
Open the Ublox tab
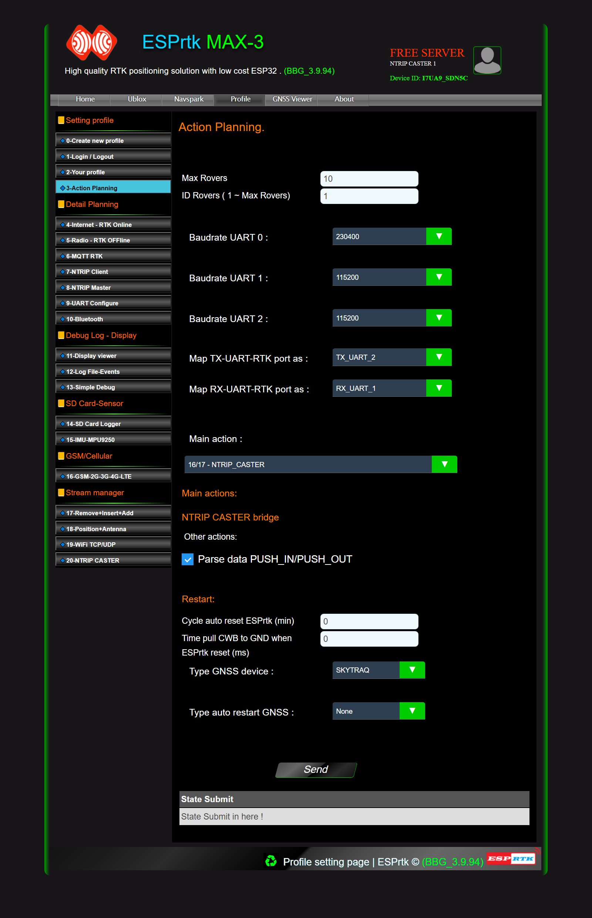[137, 99]
